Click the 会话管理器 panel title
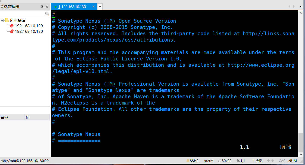Screen dimensions: 305x165 [10, 7]
